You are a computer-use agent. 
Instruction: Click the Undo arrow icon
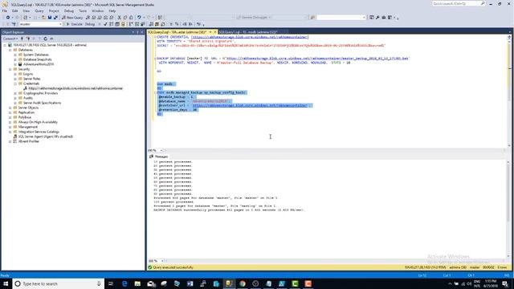(139, 18)
